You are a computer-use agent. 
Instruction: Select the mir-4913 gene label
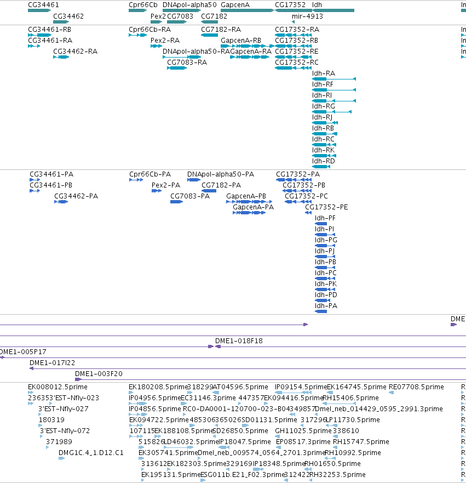[x=307, y=16]
